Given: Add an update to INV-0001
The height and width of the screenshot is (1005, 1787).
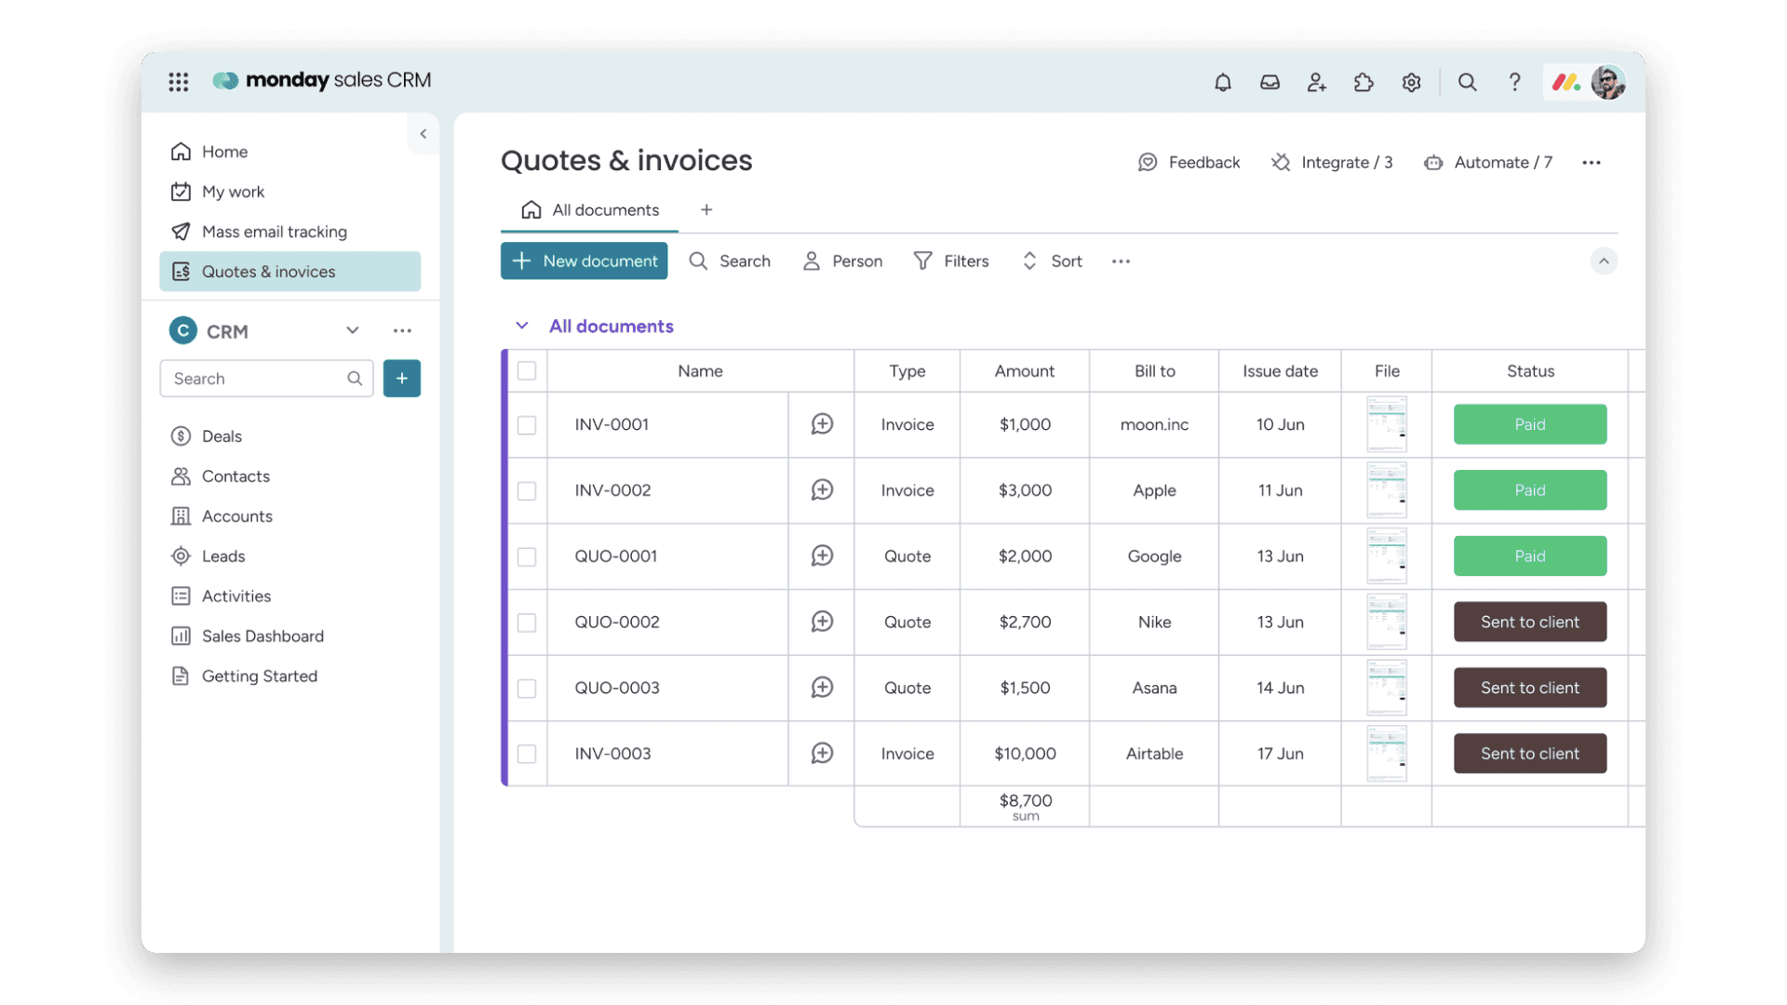Looking at the screenshot, I should (x=822, y=424).
